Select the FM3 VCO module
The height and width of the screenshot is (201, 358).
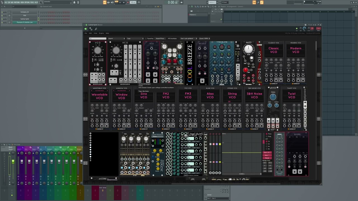click(188, 108)
